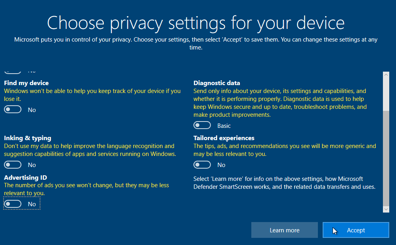The height and width of the screenshot is (245, 396).
Task: Click the Find my device heading
Action: coord(26,83)
